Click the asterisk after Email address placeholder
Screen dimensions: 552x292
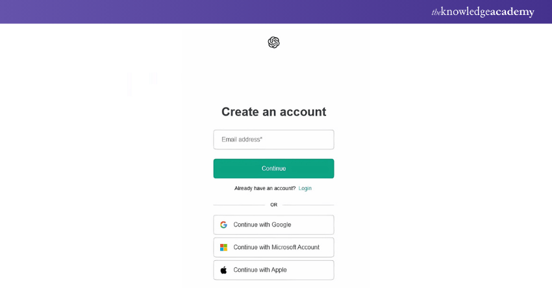tap(261, 138)
